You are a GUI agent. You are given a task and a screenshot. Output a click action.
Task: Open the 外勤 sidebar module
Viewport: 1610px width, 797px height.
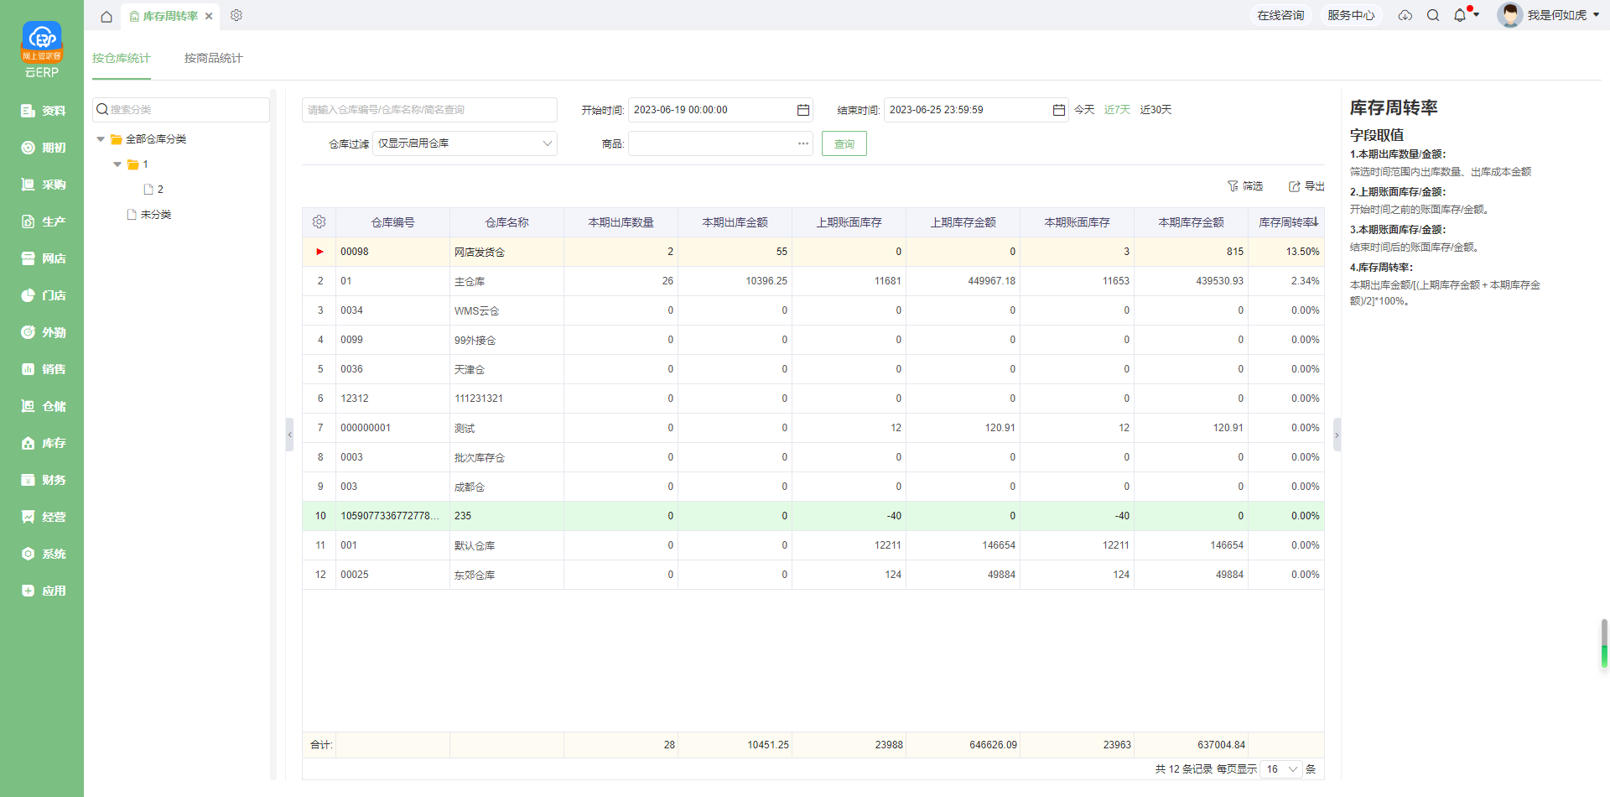(42, 332)
